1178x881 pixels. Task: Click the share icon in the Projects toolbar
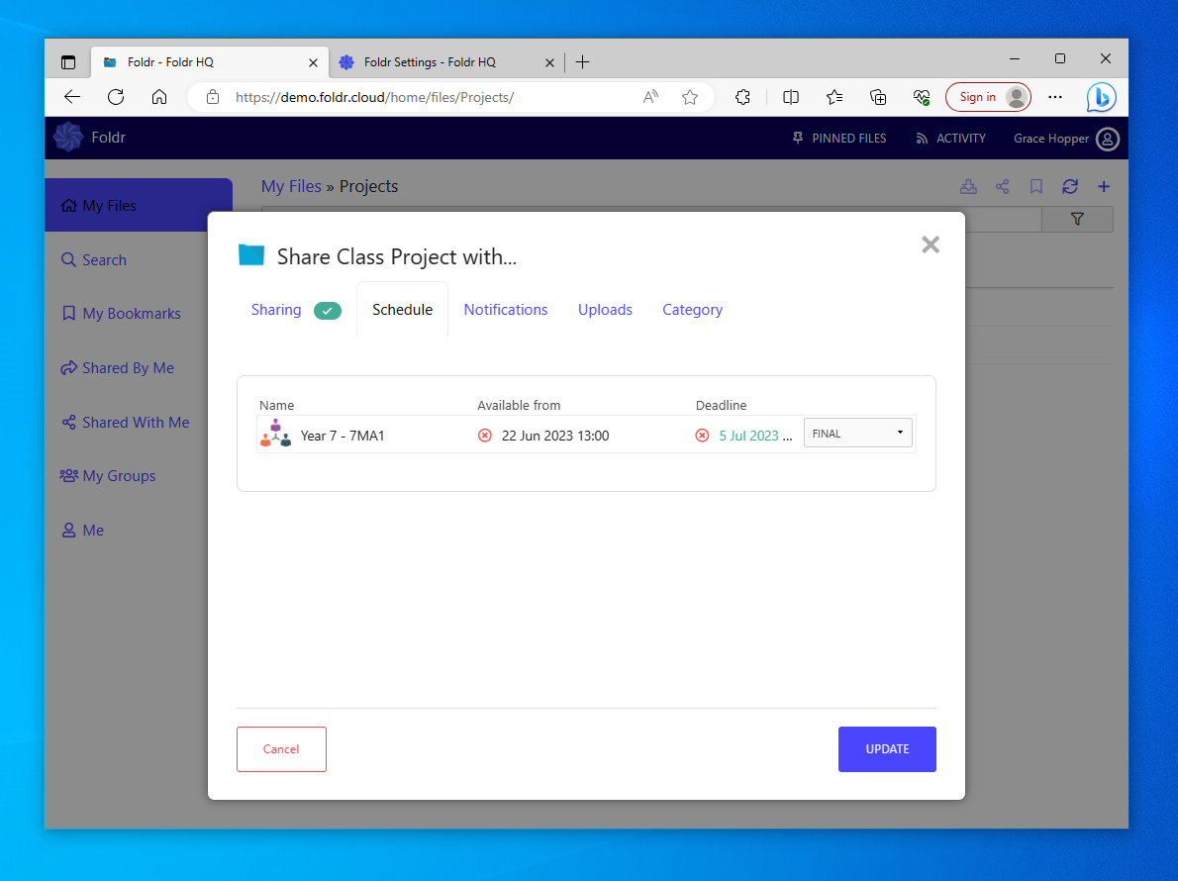click(1002, 186)
